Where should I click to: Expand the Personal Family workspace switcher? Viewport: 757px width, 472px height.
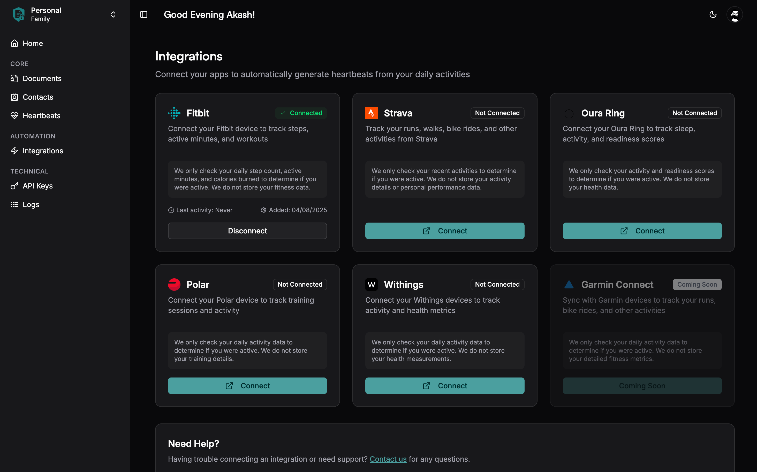pos(113,15)
